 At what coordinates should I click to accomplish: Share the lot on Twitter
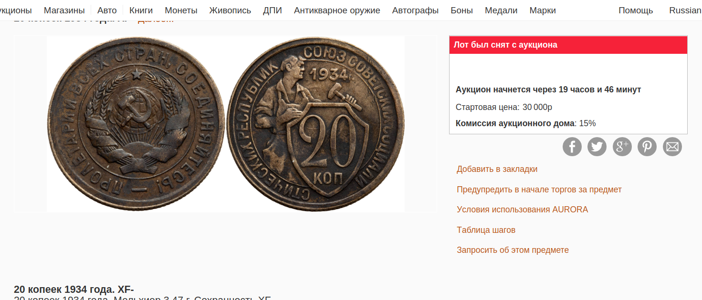point(597,147)
